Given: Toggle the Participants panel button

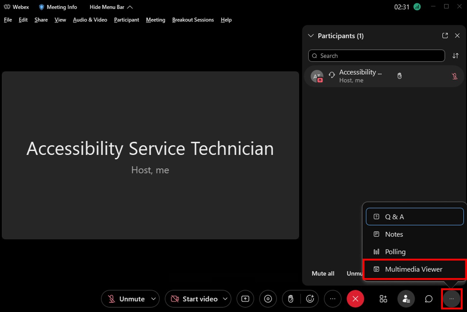Looking at the screenshot, I should (x=406, y=299).
